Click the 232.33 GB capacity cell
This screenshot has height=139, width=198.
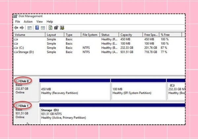127,48
